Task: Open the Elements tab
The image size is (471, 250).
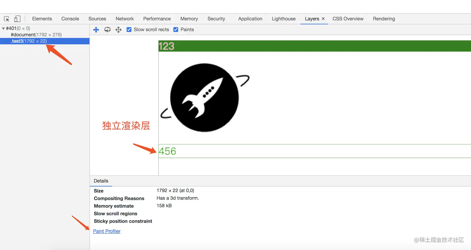Action: coord(42,19)
